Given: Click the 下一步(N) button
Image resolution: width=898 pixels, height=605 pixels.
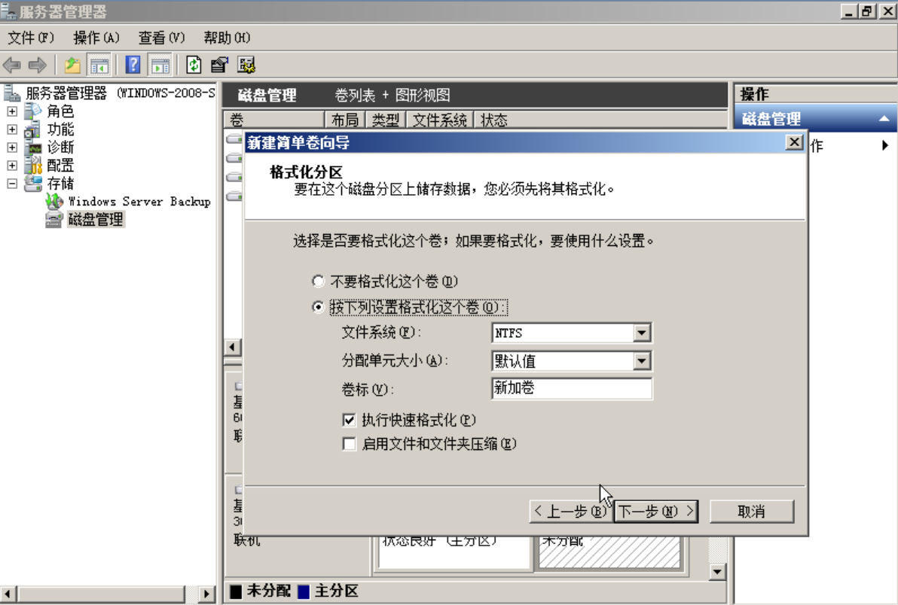Looking at the screenshot, I should pos(655,512).
